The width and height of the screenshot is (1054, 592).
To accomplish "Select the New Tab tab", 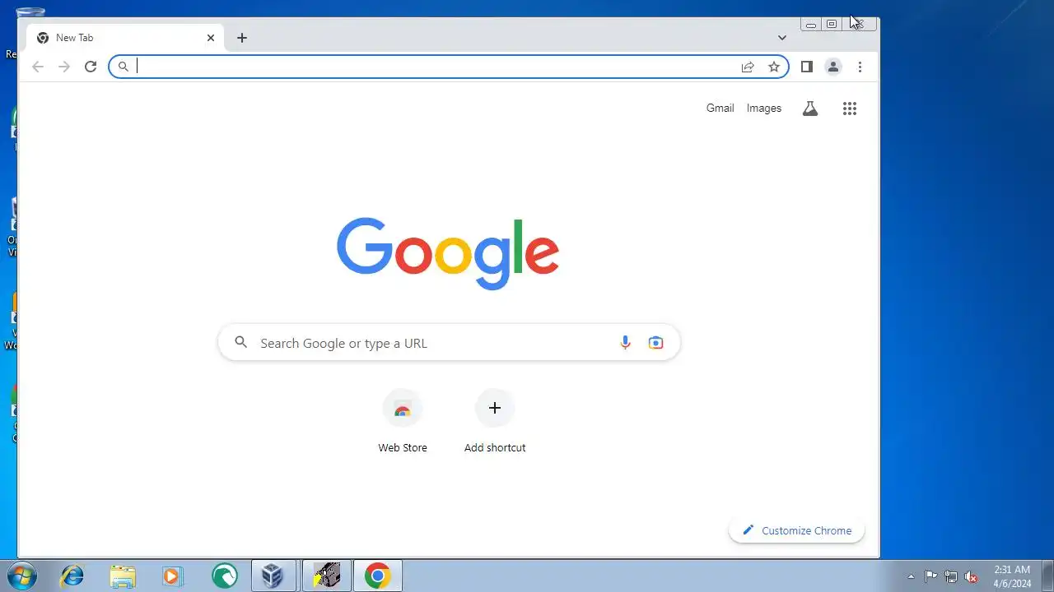I will pos(125,38).
